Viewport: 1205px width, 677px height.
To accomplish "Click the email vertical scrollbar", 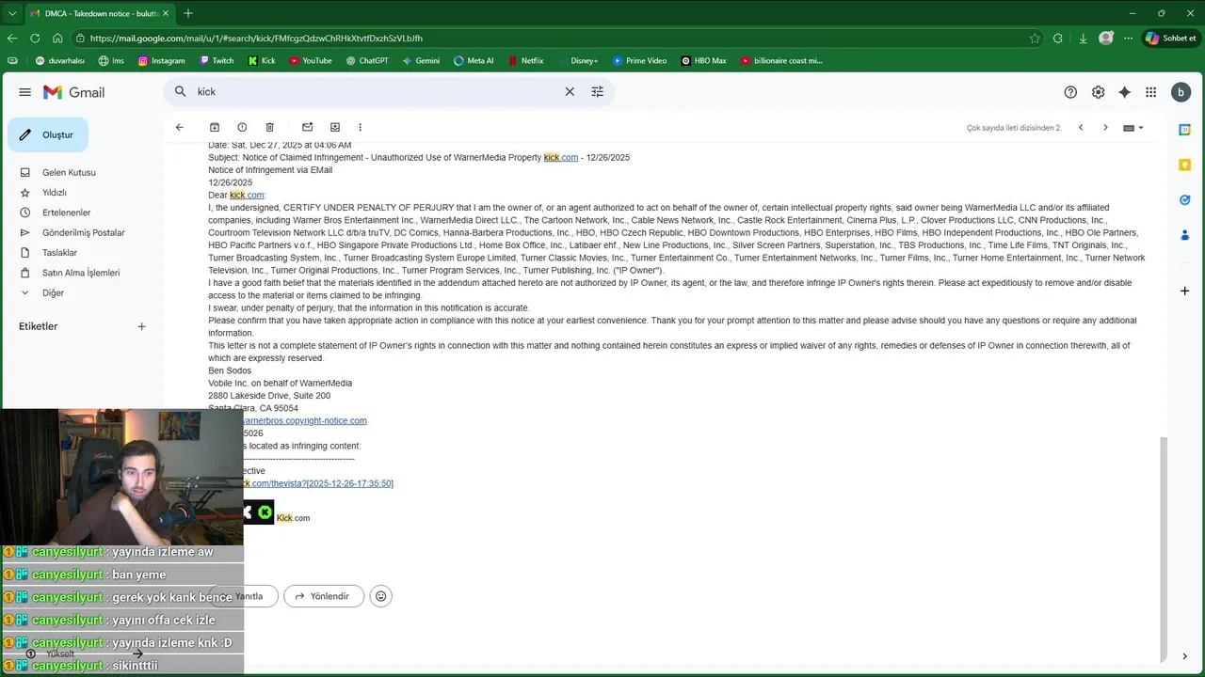I will (1162, 548).
